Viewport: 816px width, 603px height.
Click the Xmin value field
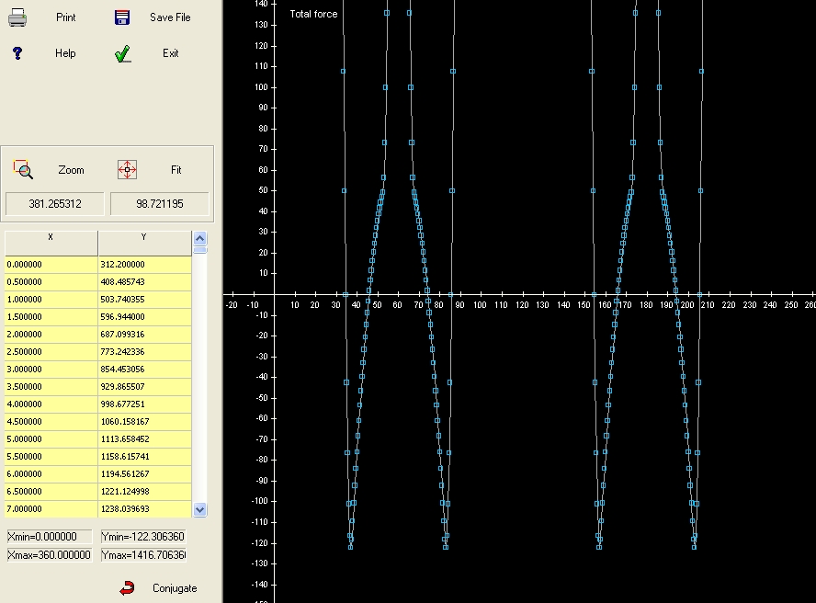point(50,537)
